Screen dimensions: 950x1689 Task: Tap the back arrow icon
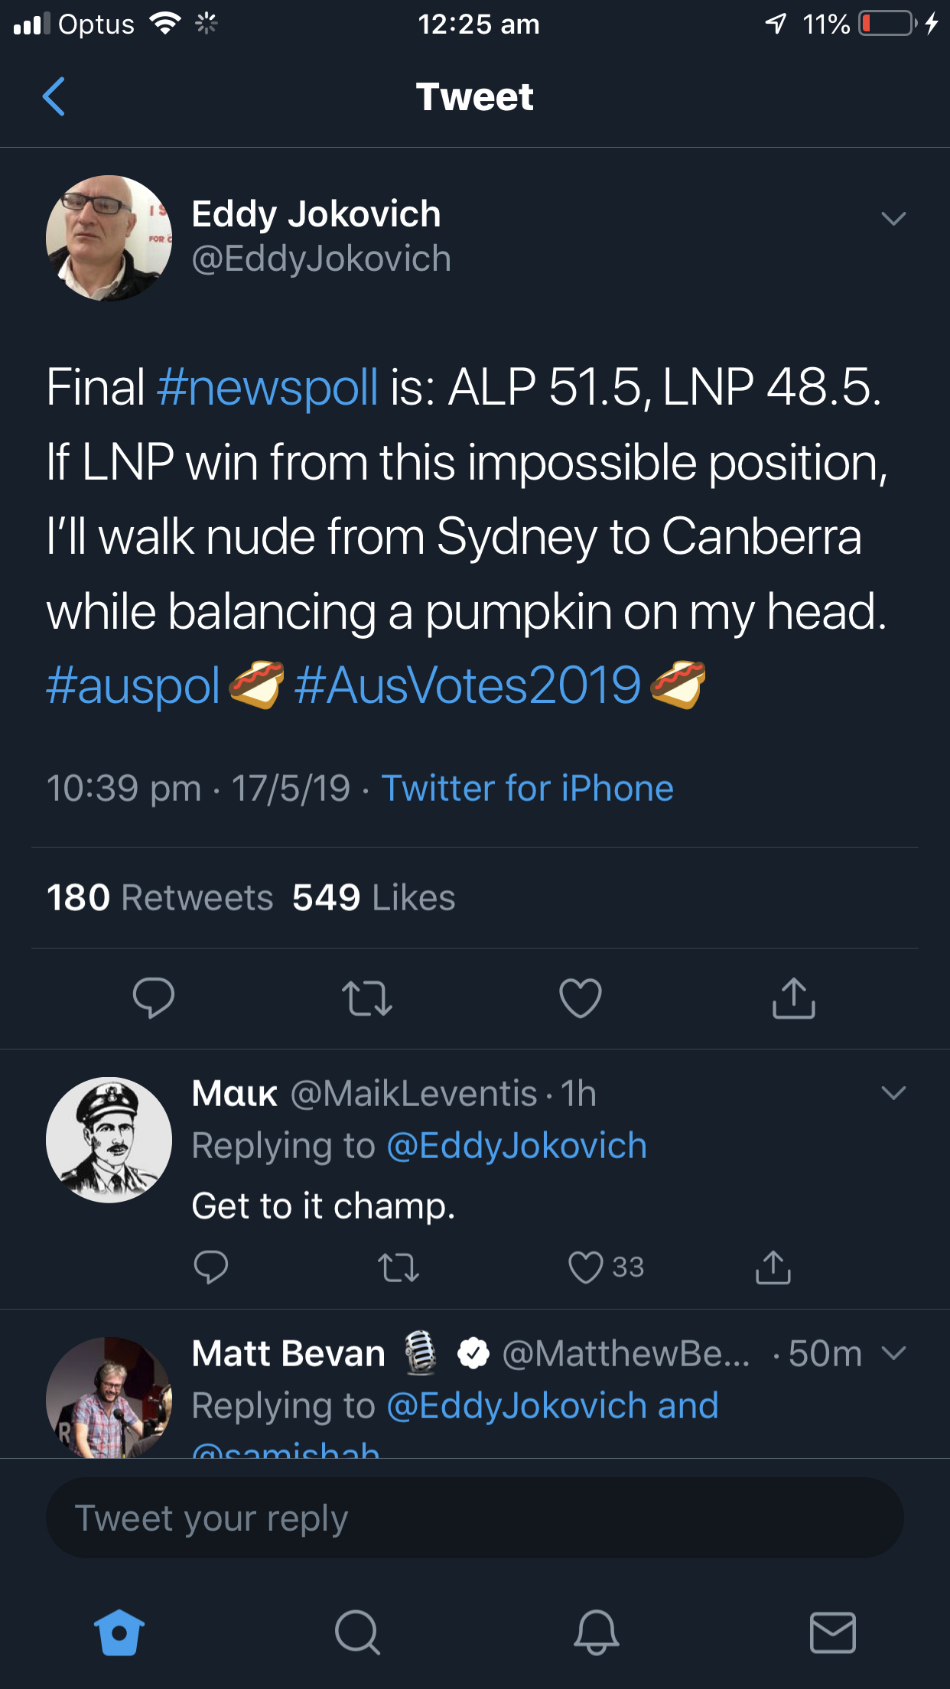click(x=54, y=97)
